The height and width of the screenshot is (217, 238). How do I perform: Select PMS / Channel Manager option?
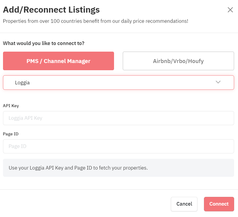58,61
